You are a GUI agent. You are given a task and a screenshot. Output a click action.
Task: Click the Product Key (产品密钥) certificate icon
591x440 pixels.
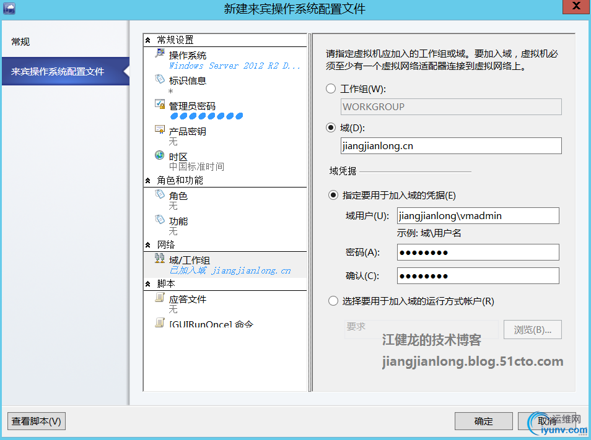click(x=160, y=129)
